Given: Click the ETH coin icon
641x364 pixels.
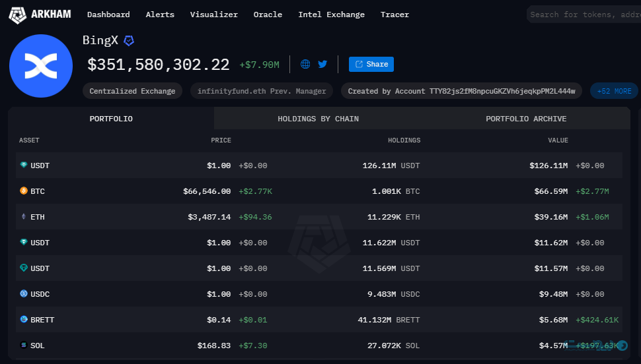Looking at the screenshot, I should click(x=24, y=216).
